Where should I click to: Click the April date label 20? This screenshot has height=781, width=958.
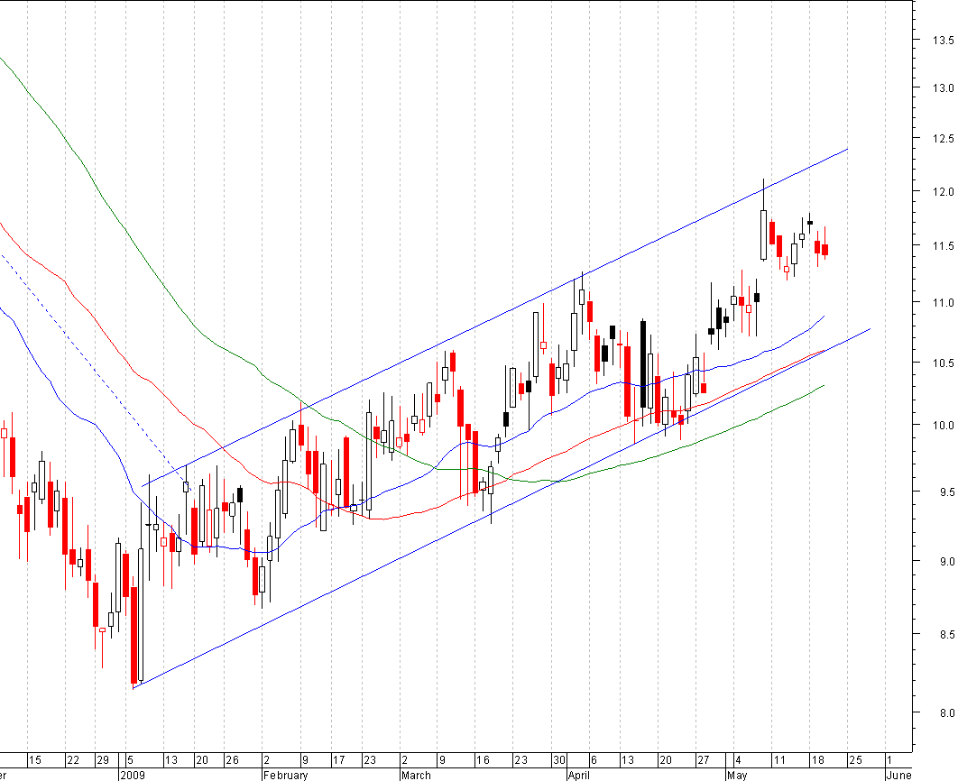coord(666,760)
